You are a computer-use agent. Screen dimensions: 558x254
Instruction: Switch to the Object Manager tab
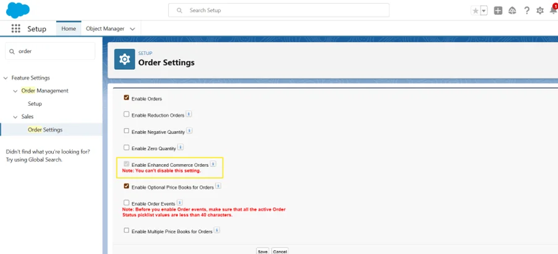[105, 28]
